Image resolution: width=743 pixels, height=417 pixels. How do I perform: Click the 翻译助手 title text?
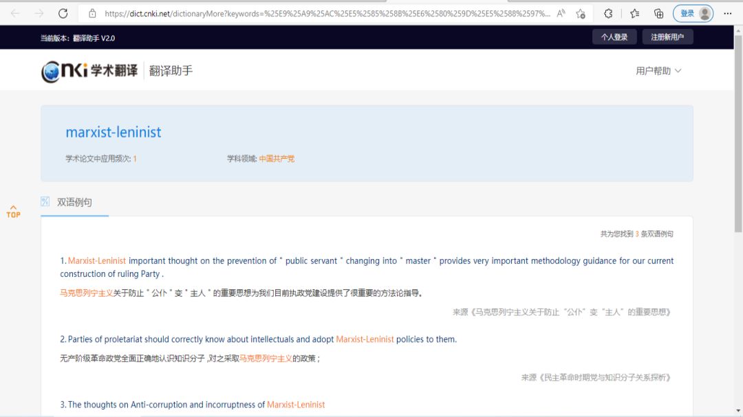click(171, 71)
